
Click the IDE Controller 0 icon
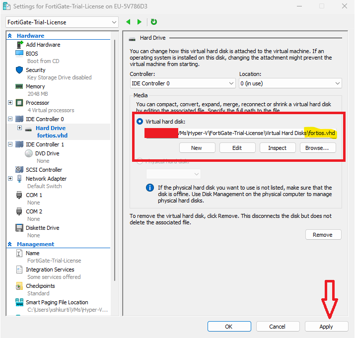coord(19,119)
